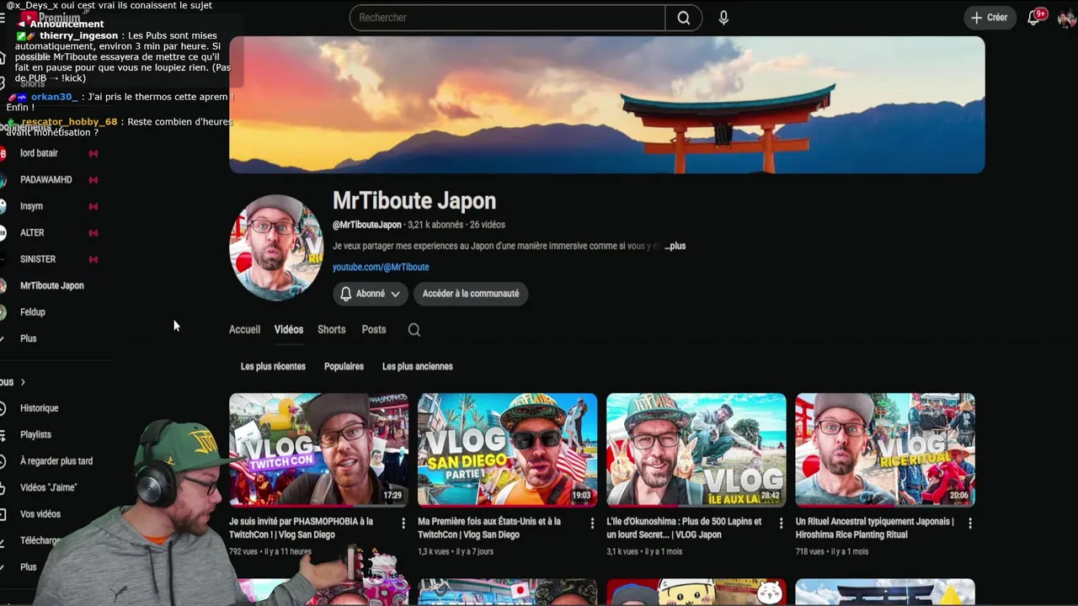Click live indicator beside SINISTER

tap(93, 259)
